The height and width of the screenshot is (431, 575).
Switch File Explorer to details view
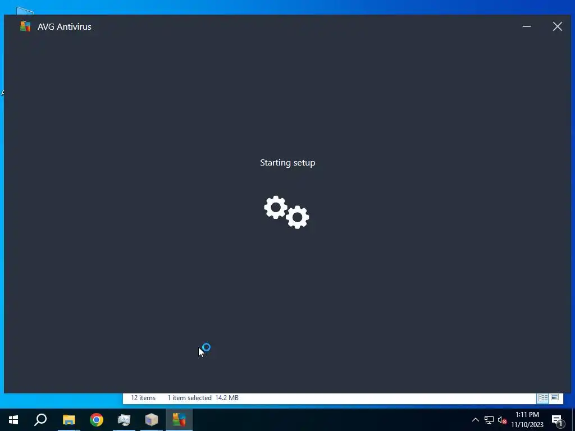point(543,398)
